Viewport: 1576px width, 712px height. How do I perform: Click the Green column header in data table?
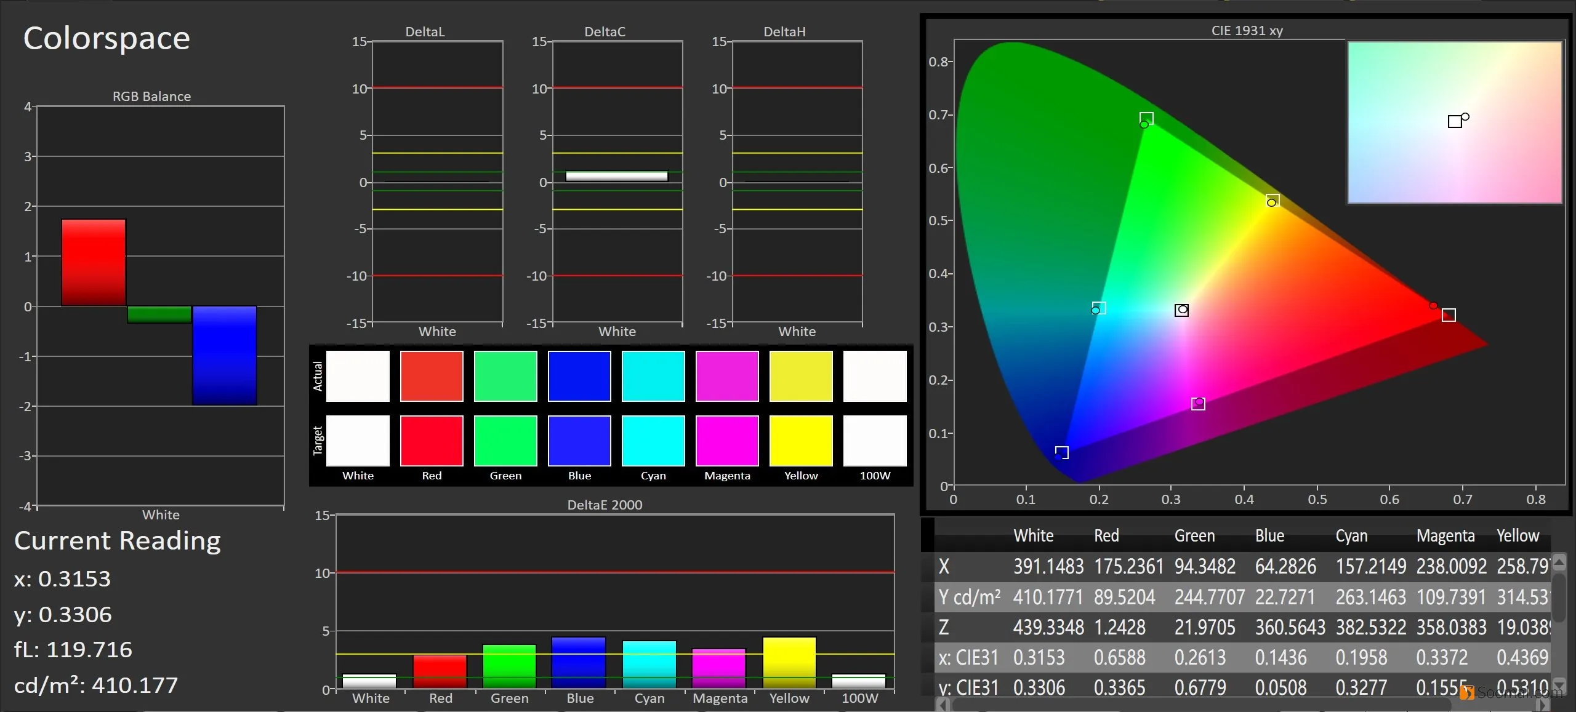(x=1194, y=536)
